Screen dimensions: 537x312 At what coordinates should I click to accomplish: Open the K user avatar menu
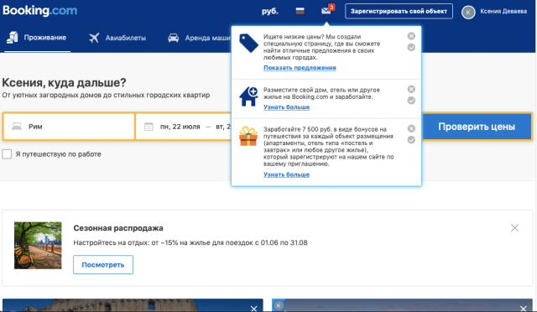point(468,13)
